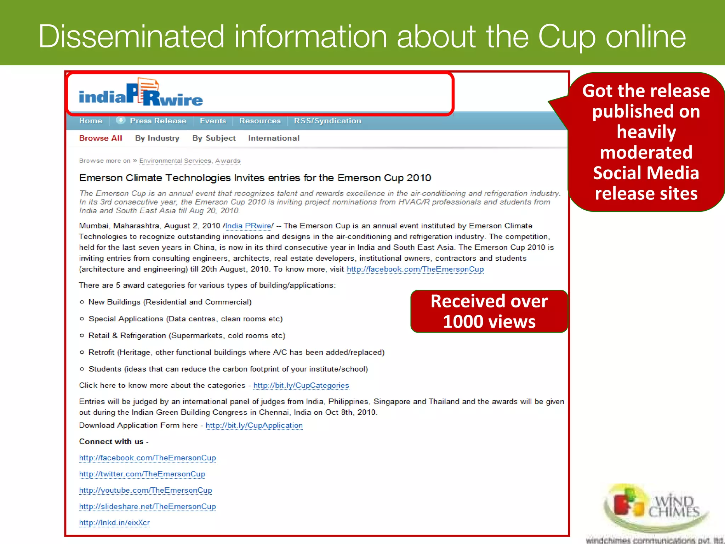The width and height of the screenshot is (725, 544).
Task: Click the Press Release arrow icon
Action: point(120,120)
